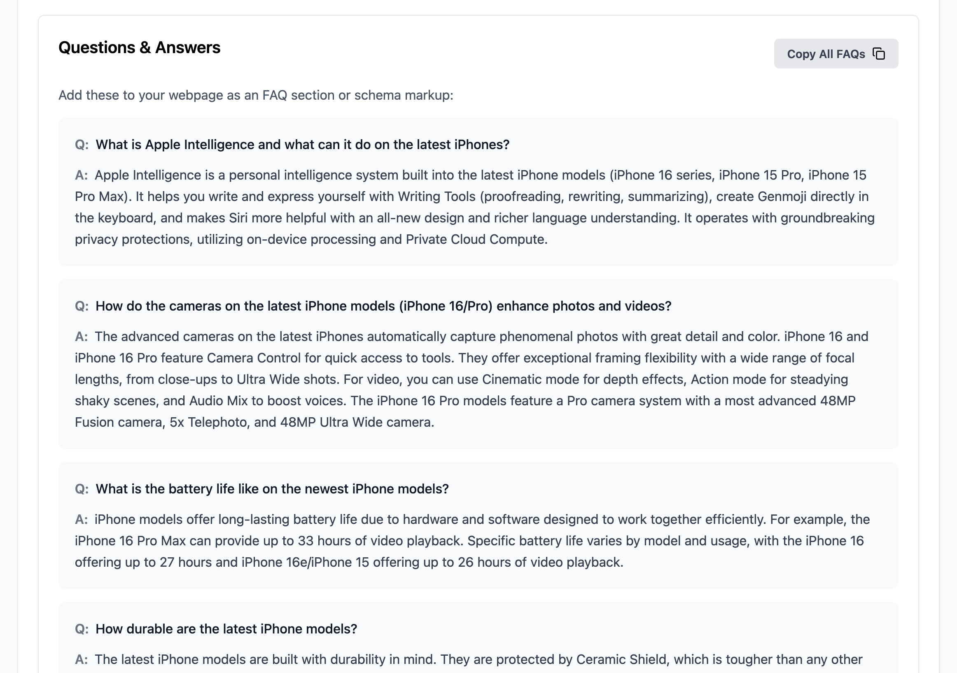Click the A: label of the durability answer
The height and width of the screenshot is (673, 957).
(x=81, y=660)
